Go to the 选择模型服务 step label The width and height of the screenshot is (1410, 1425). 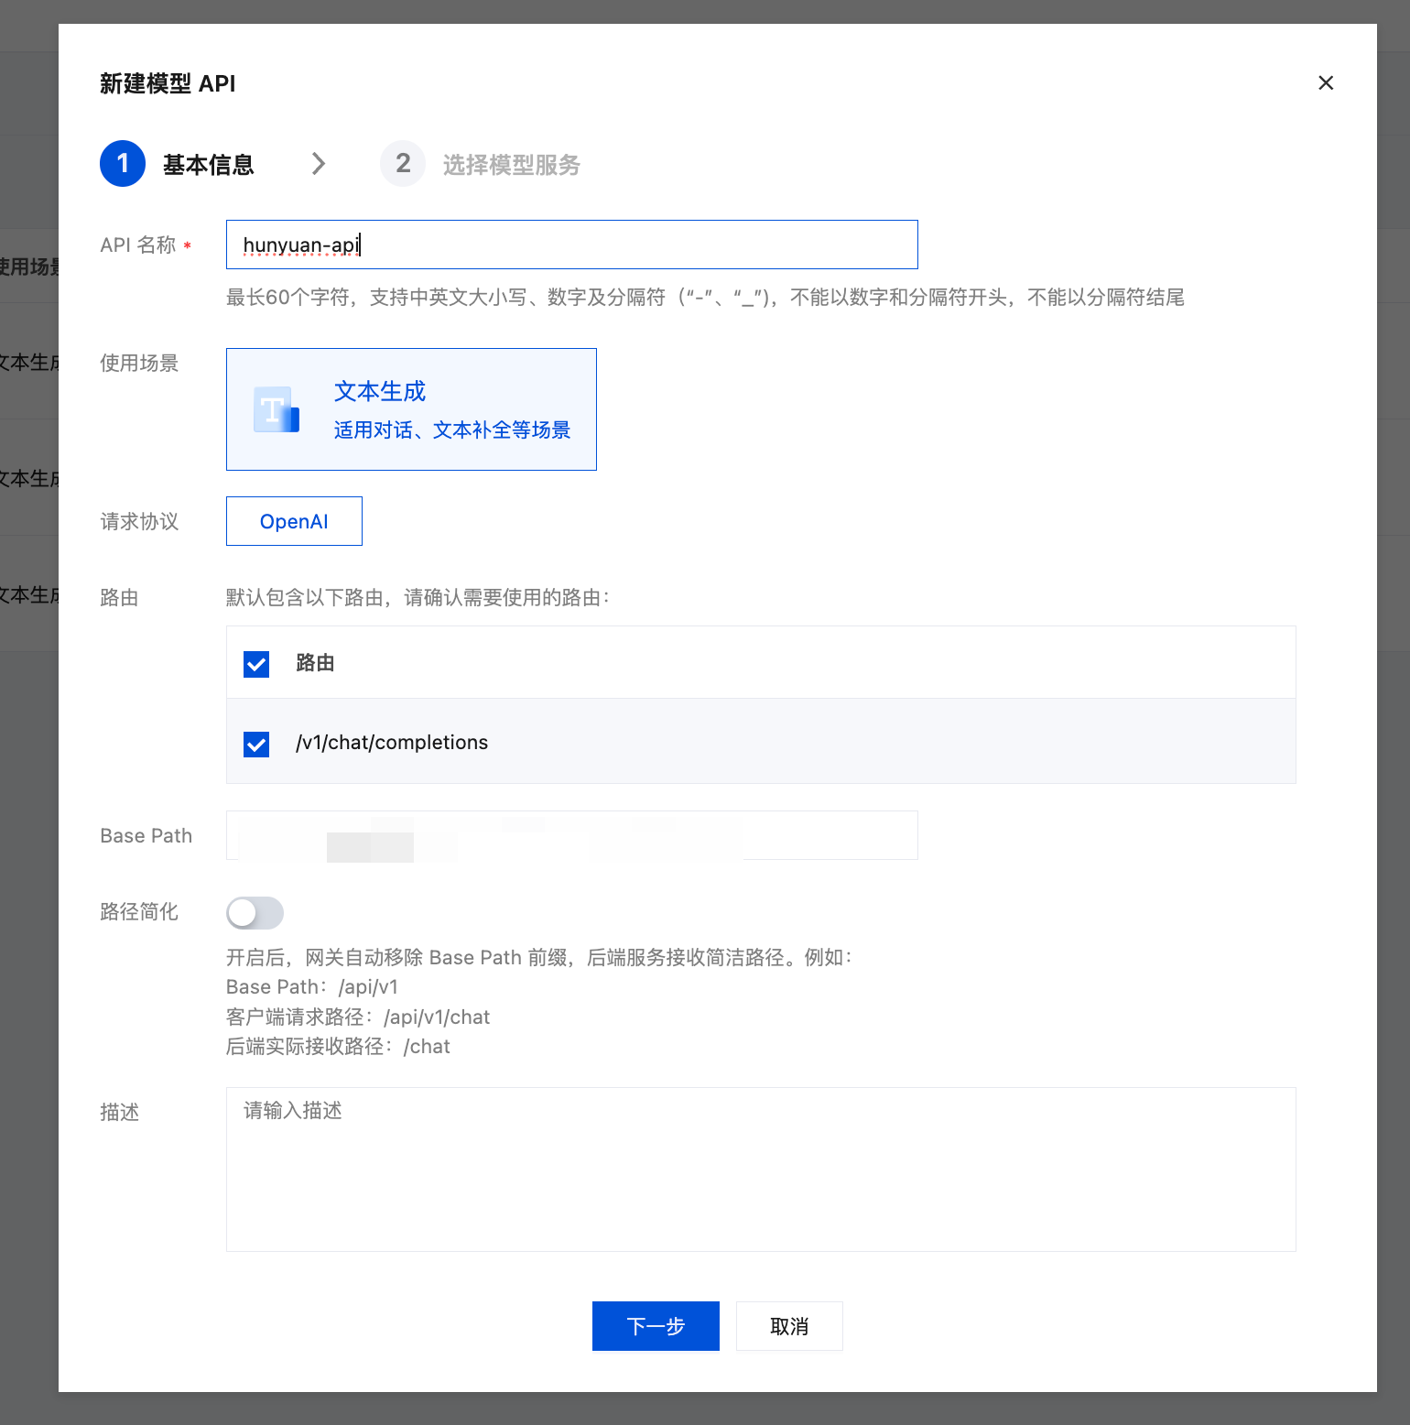pos(511,165)
